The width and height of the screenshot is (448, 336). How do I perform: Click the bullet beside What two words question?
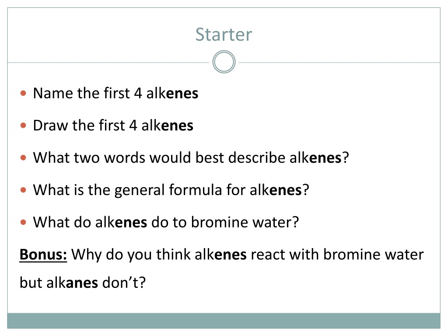24,157
